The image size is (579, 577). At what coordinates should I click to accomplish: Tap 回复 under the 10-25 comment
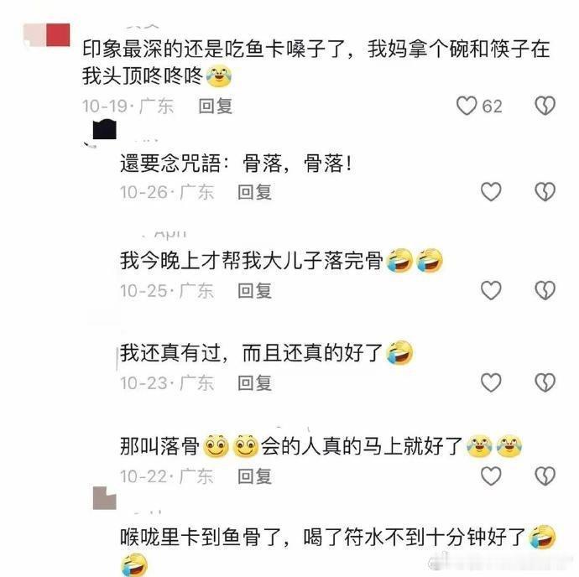(255, 291)
